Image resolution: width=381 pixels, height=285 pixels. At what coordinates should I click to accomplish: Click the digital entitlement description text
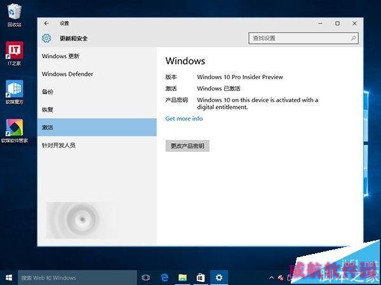(258, 103)
